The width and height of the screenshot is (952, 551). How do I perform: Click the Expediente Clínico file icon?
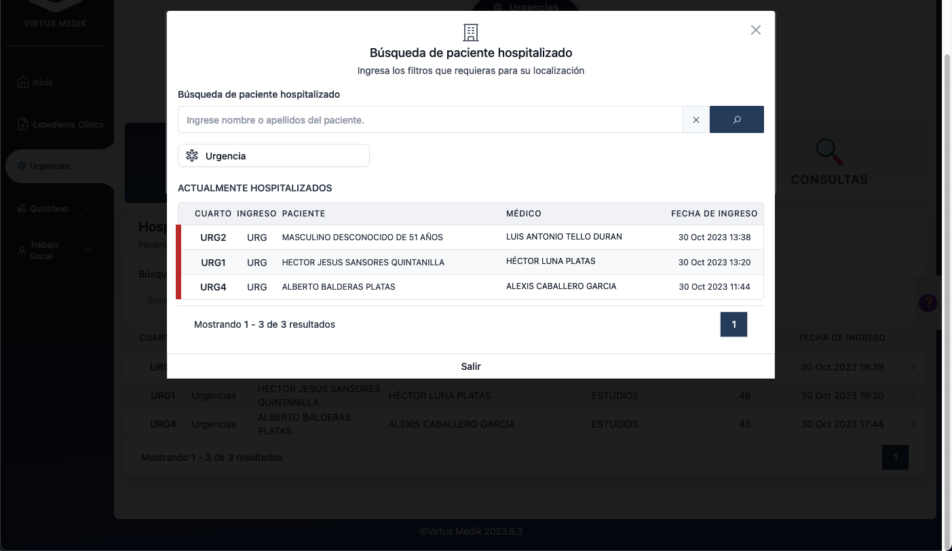(x=22, y=124)
